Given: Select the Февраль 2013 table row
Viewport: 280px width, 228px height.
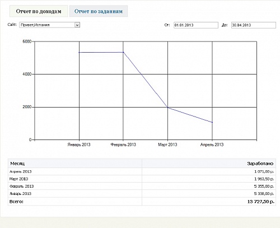Looking at the screenshot, I should pyautogui.click(x=142, y=186).
